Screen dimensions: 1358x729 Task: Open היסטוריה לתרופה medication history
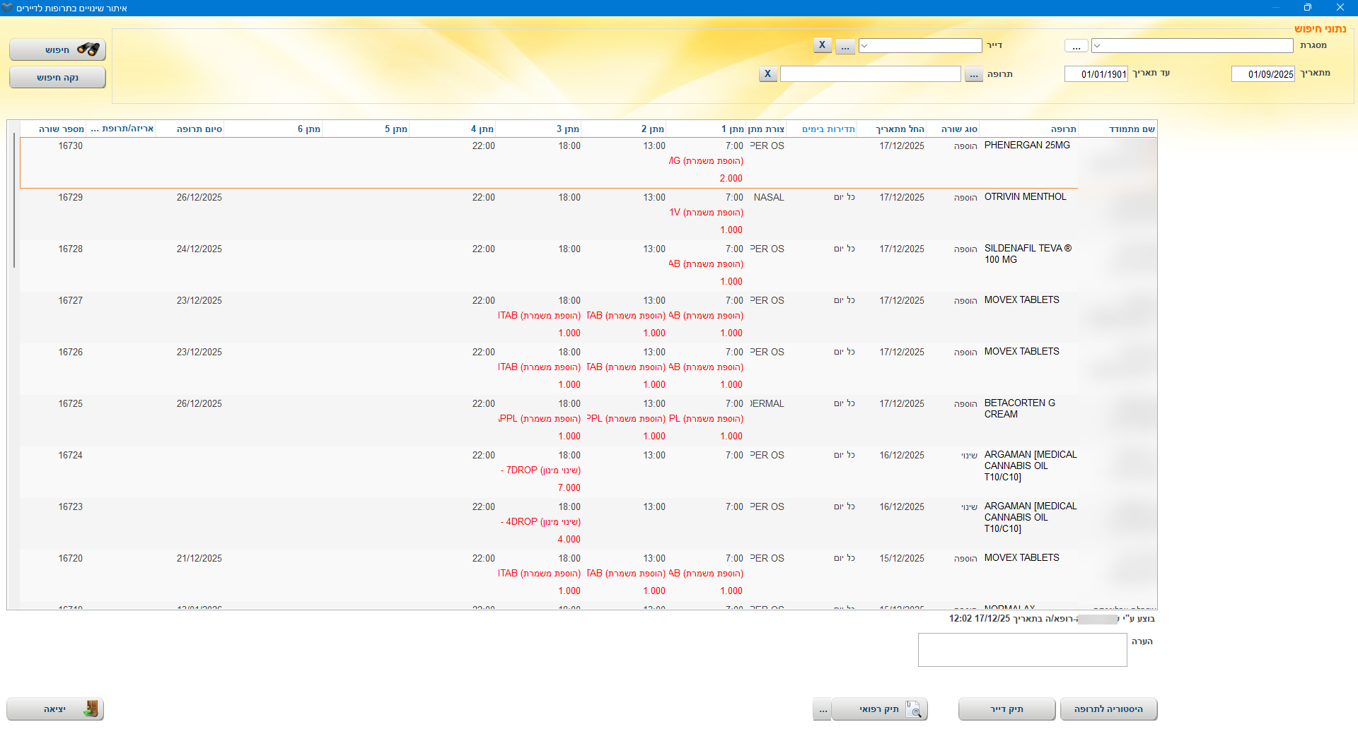pyautogui.click(x=1108, y=709)
